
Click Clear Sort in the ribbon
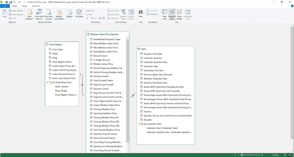click(x=113, y=18)
